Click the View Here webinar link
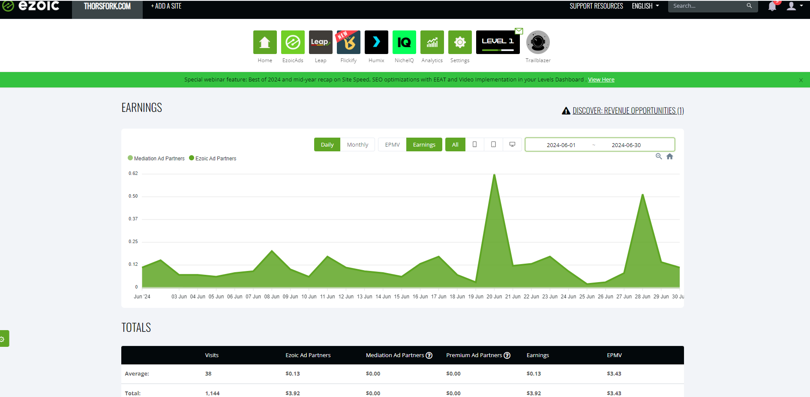 (601, 79)
